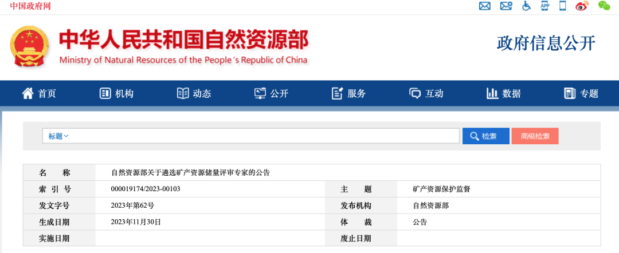Select the publisher value 自然资源部
Screen dimensions: 619x253
coord(430,205)
